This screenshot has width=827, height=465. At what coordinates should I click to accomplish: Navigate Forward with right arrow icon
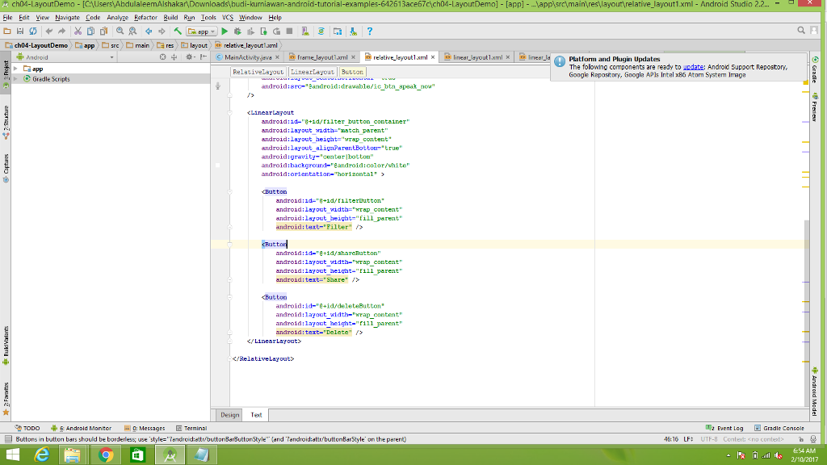pos(162,31)
